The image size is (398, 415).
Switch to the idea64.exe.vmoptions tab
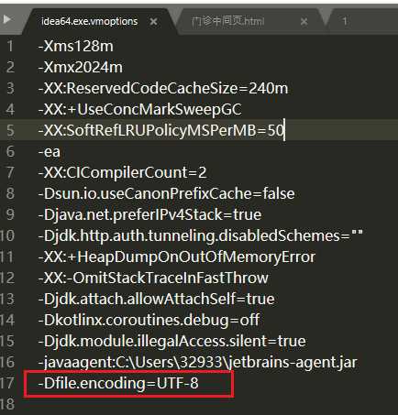89,21
